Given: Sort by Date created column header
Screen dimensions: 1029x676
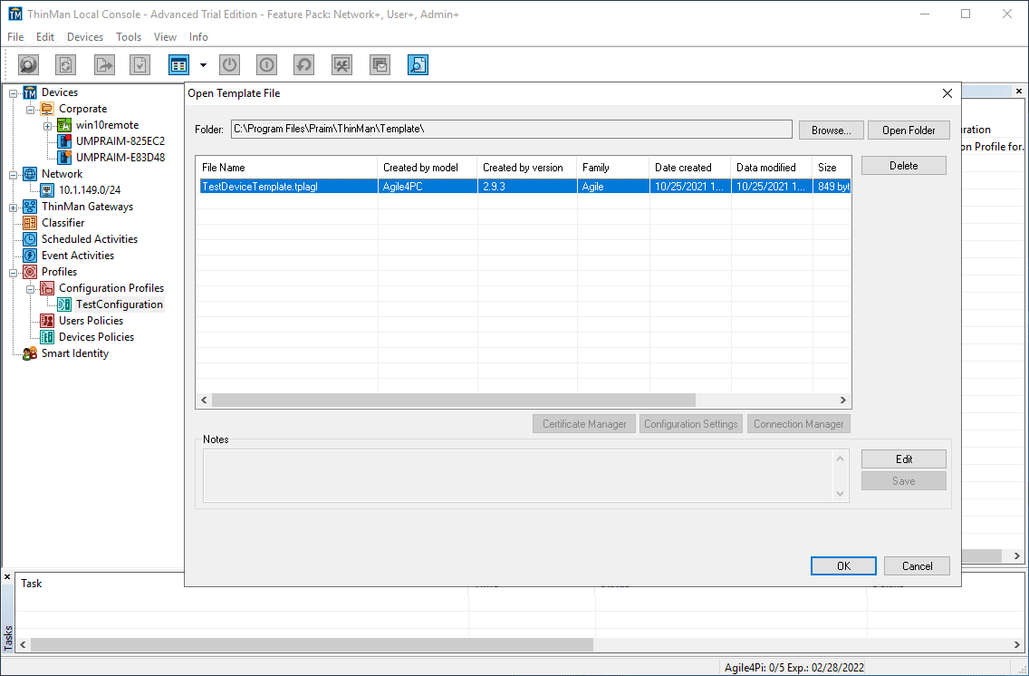Looking at the screenshot, I should pyautogui.click(x=689, y=168).
